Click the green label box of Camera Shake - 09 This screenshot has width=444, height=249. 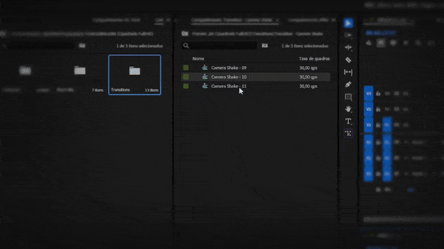coord(186,68)
